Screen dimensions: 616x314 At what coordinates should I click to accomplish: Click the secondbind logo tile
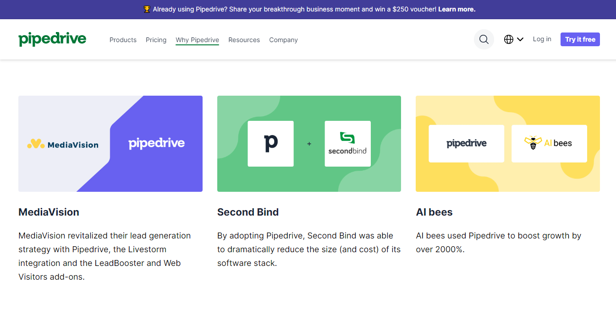point(347,144)
